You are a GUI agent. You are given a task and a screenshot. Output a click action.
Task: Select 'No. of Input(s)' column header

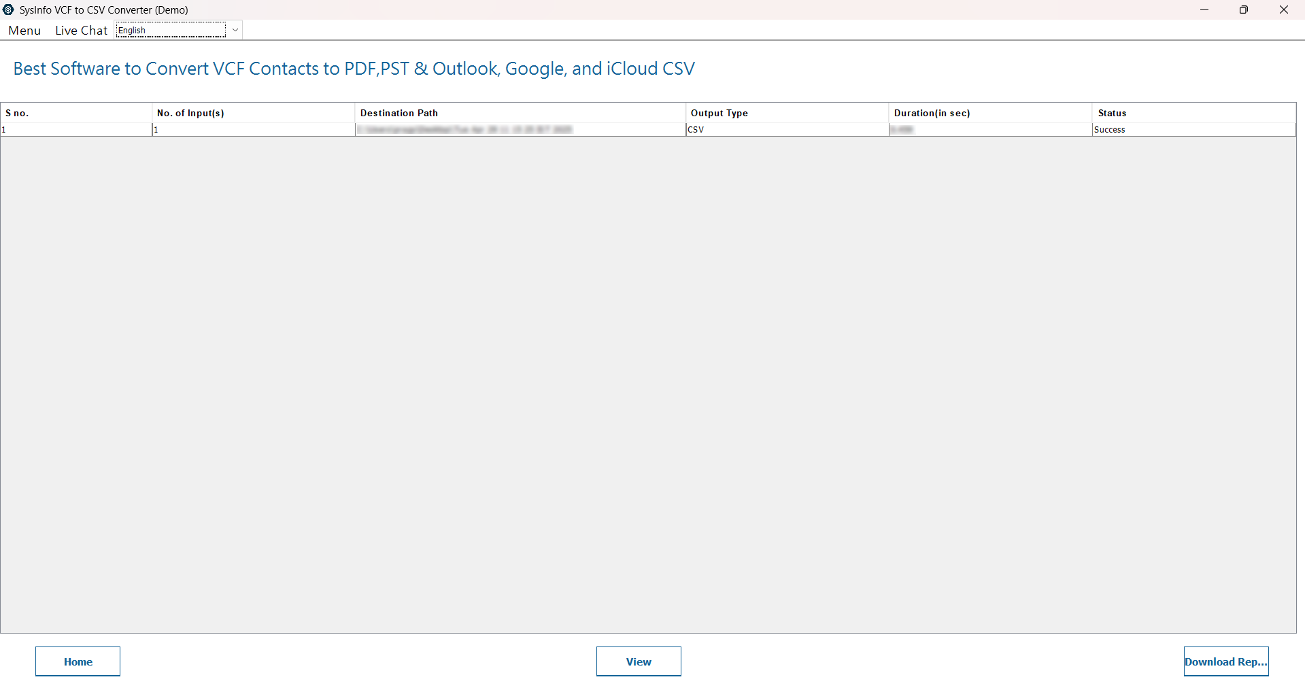[254, 113]
